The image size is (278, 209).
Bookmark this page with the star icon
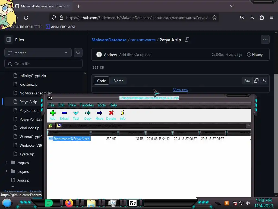tap(214, 18)
